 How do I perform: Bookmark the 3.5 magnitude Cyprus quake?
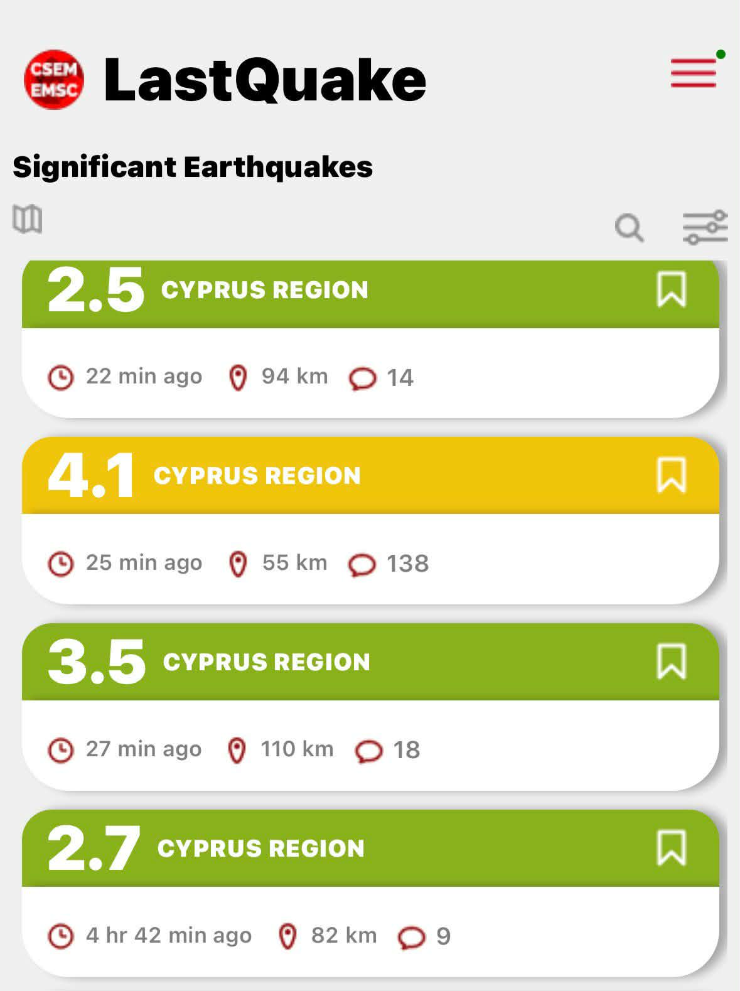pos(671,662)
